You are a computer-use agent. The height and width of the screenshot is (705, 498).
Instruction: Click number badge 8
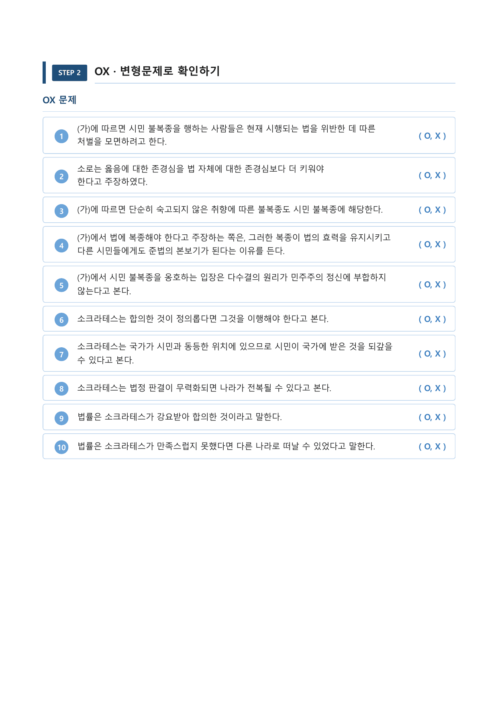[61, 389]
